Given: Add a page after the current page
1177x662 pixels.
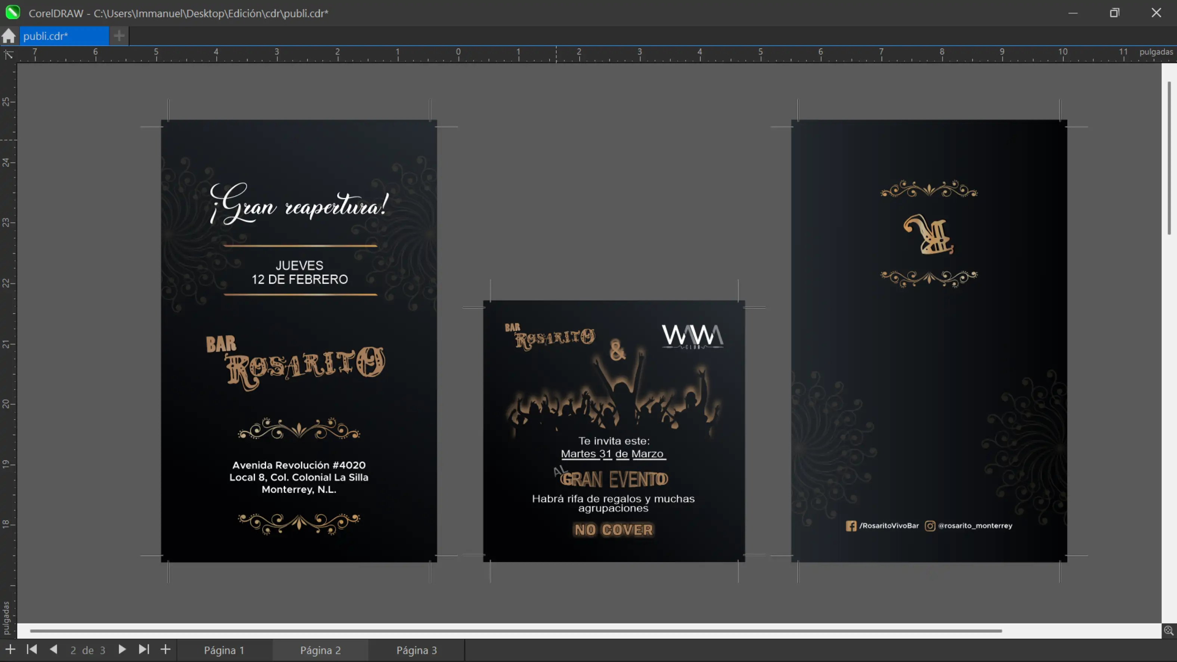Looking at the screenshot, I should pyautogui.click(x=165, y=649).
